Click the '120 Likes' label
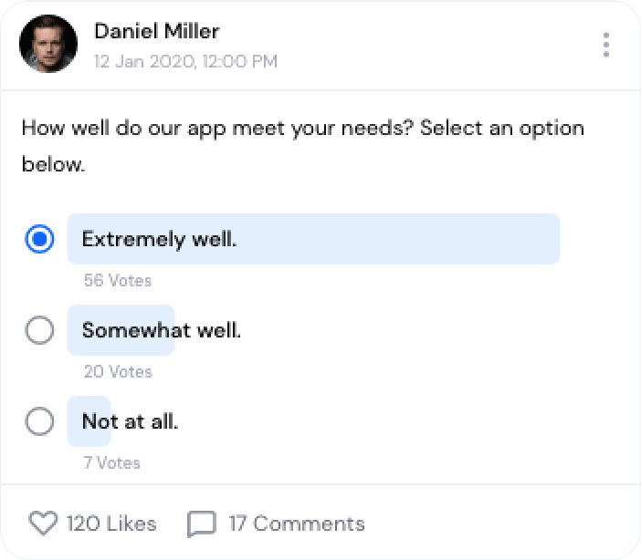 coord(111,524)
